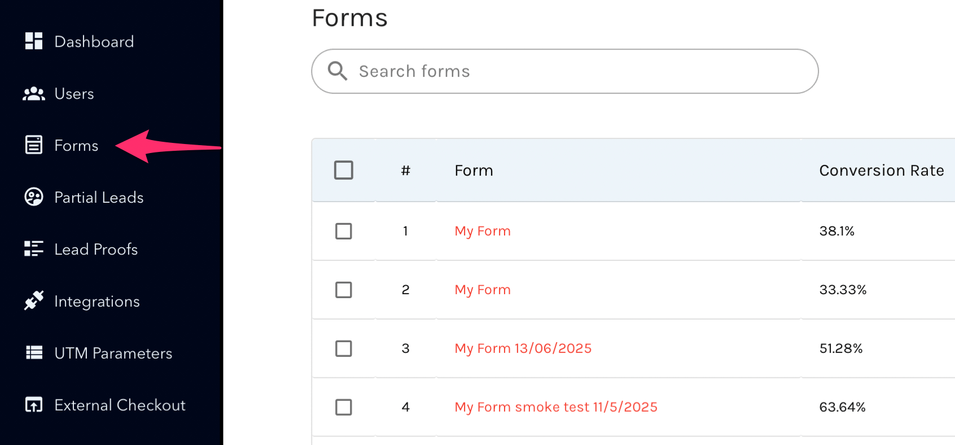Select the Forms document icon

coord(34,145)
